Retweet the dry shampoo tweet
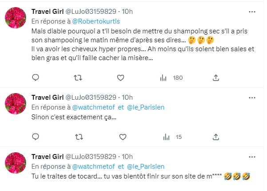The image size is (267, 191). point(78,78)
